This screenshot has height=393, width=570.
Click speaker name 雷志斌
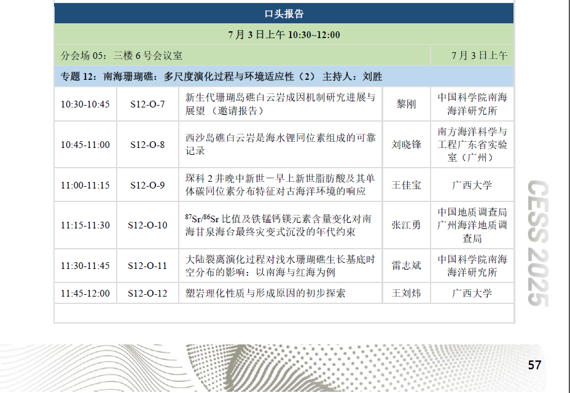(406, 266)
